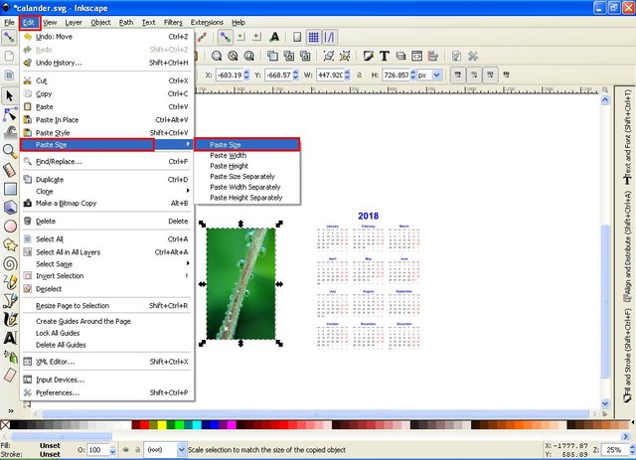Screen dimensions: 636x460
Task: Select the Spray tool
Action: click(10, 356)
